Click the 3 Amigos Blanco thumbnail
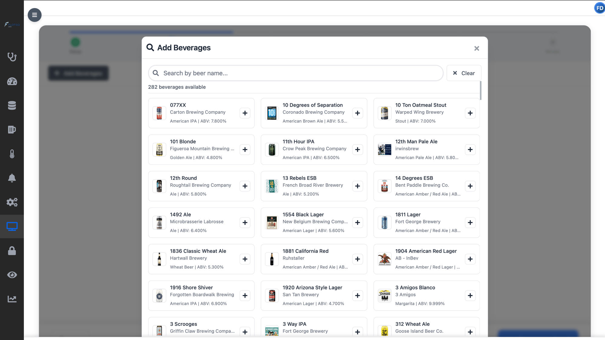605x340 pixels. [x=384, y=295]
